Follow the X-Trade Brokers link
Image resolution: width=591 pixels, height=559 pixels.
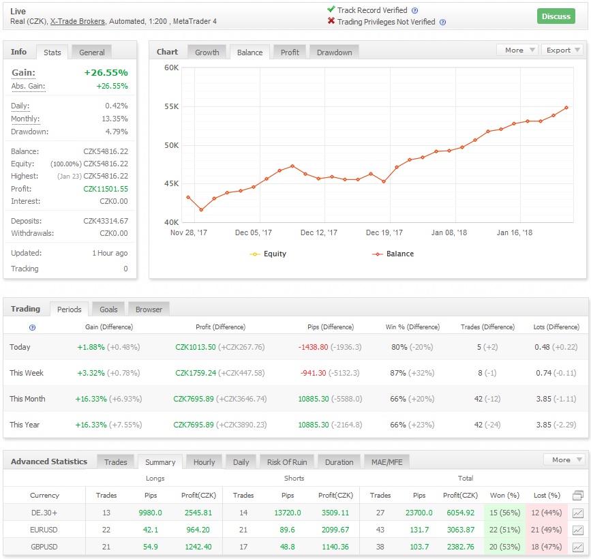click(78, 22)
